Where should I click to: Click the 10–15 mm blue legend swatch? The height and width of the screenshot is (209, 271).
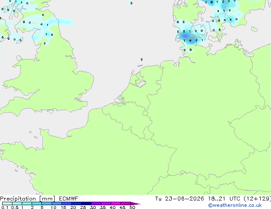pyautogui.click(x=56, y=203)
